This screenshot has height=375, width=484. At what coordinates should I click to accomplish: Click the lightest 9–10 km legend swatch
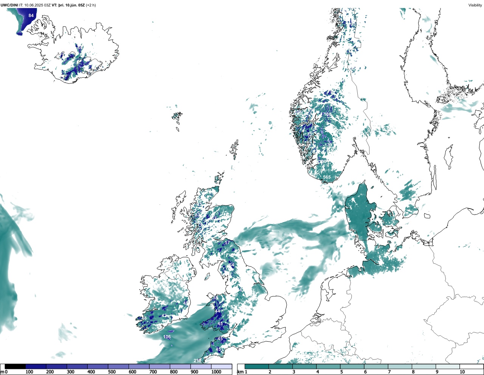[448, 366]
